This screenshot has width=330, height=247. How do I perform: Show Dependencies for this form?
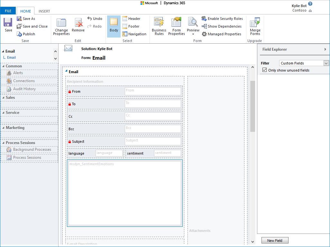[221, 26]
